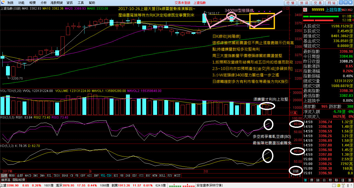354x188 pixels.
Task: Switch to the BRAR indicator
Action: pyautogui.click(x=65, y=176)
